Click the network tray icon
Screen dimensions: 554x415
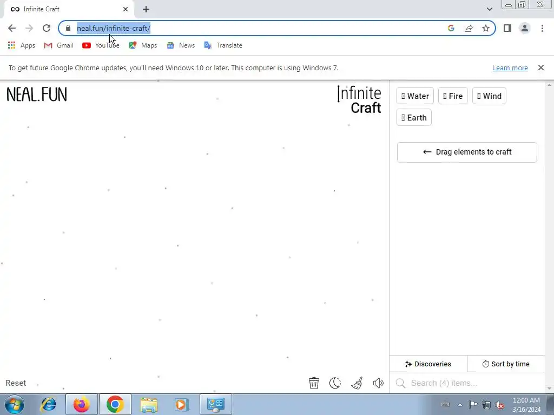click(486, 405)
